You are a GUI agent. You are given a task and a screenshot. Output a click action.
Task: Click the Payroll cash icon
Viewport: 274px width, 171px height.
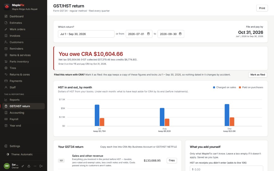[x=6, y=119]
